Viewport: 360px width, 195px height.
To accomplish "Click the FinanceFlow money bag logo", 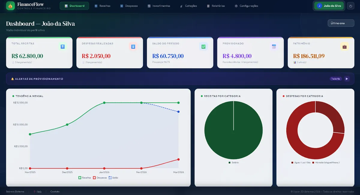I will point(10,6).
